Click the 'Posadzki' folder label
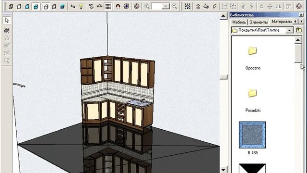The height and width of the screenshot is (173, 307). pos(253,111)
